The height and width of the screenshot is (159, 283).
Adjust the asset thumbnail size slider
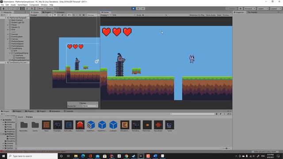(x=226, y=148)
